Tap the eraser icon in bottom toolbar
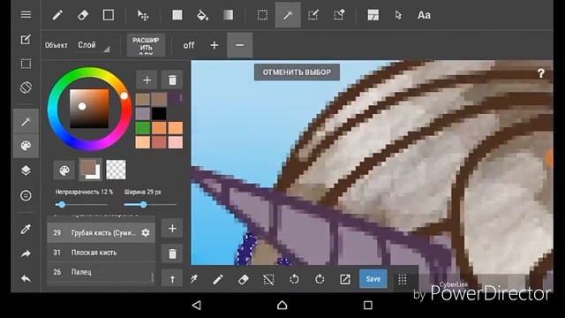Image resolution: width=565 pixels, height=318 pixels. pos(244,279)
